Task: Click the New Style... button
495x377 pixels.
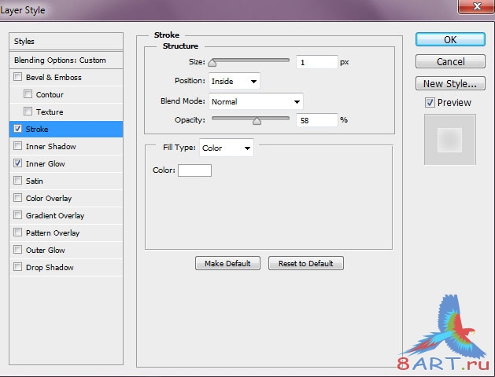Action: point(450,84)
